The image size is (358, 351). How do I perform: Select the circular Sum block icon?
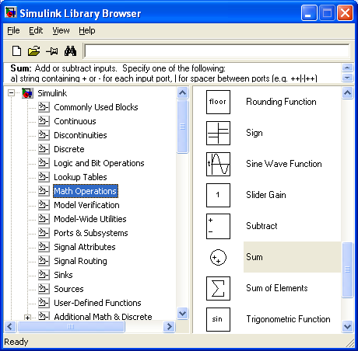[x=218, y=257]
